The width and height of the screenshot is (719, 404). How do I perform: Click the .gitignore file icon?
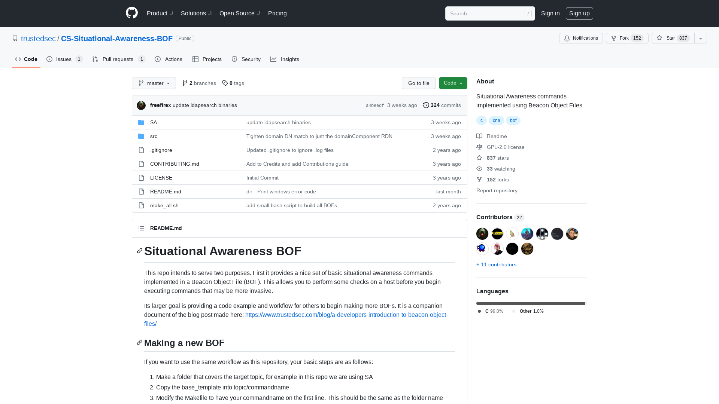(141, 150)
